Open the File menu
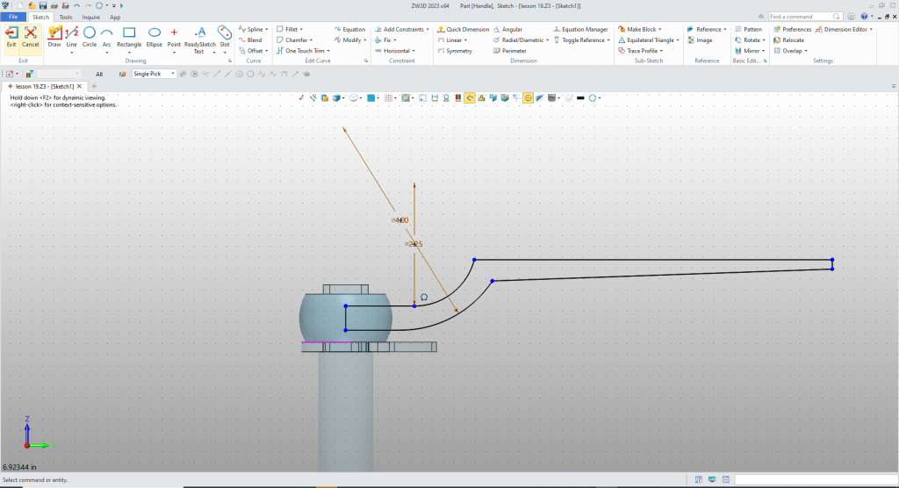This screenshot has width=899, height=488. click(x=13, y=17)
